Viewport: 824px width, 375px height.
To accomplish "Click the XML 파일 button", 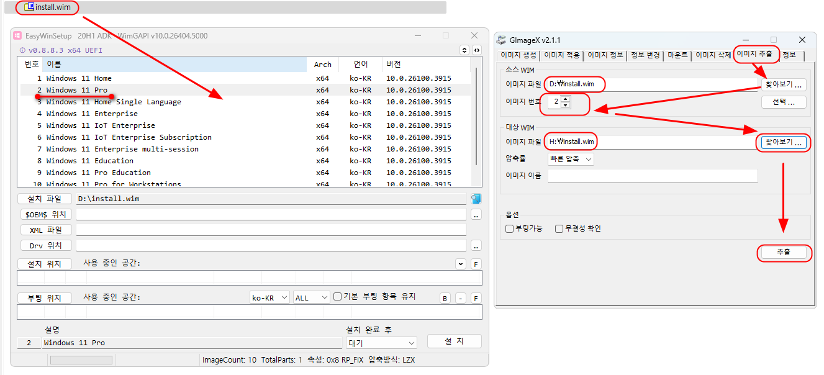I will (45, 230).
